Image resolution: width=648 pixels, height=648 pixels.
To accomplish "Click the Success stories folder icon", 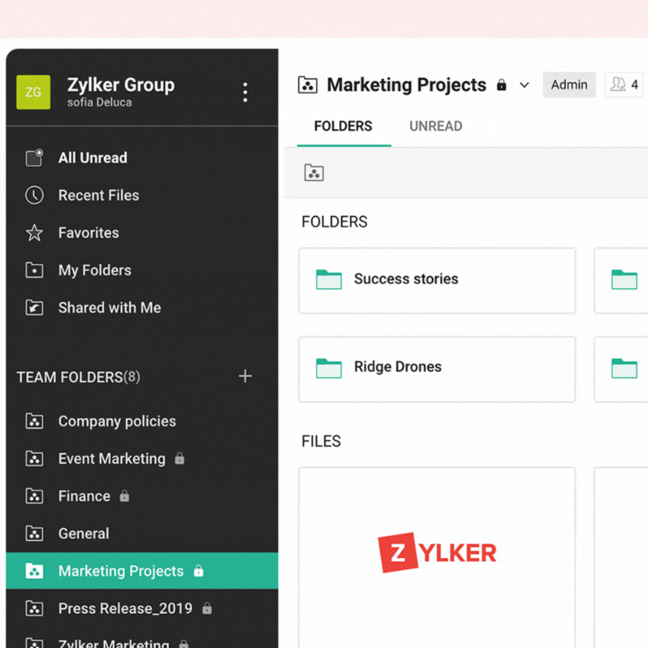I will pos(329,280).
